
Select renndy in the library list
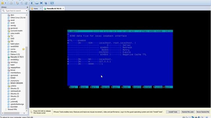click(13, 26)
